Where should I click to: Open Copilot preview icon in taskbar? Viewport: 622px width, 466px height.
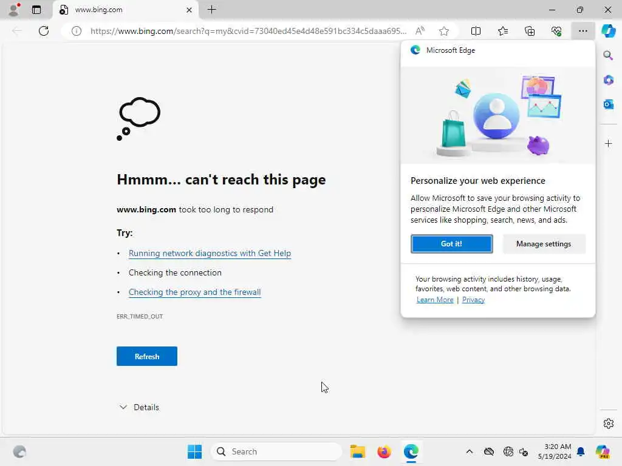click(x=603, y=451)
